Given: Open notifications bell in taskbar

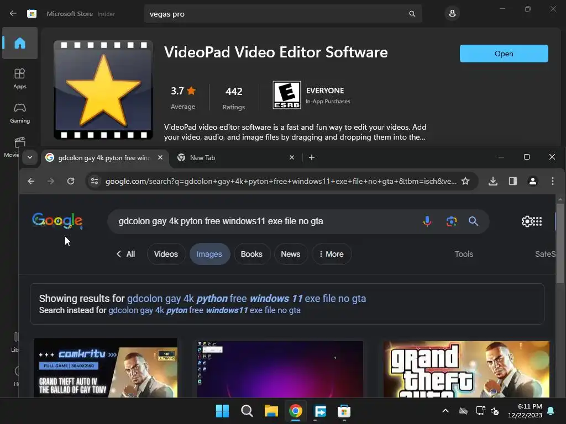Looking at the screenshot, I should [551, 411].
